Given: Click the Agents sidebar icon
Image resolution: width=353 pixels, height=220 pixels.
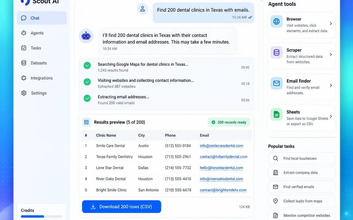Looking at the screenshot, I should [x=24, y=33].
